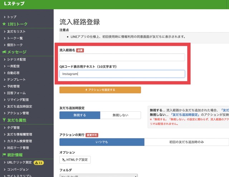Viewport: 229px width, 177px height.
Task: Click the warning badge beside URLクリック測定
Action: [39, 163]
